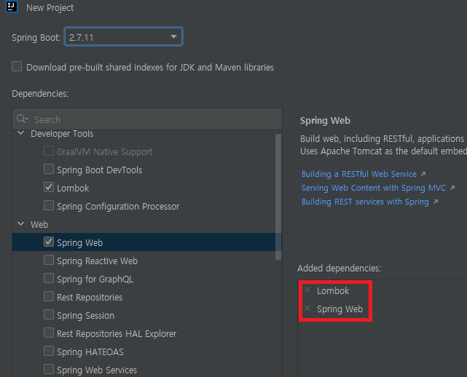Screen dimensions: 467x377
Task: Select Lombok text in added dependencies
Action: tap(333, 290)
